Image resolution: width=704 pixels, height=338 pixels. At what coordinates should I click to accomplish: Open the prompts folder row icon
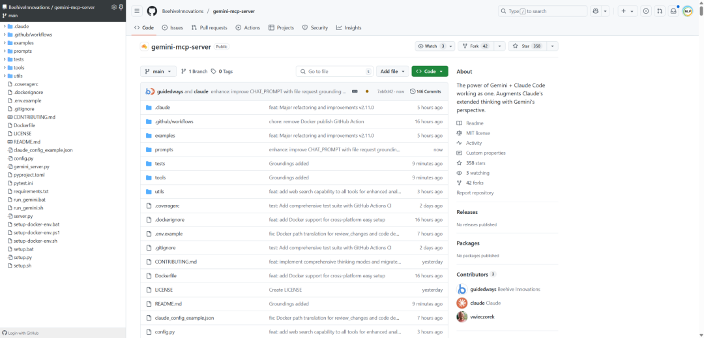(149, 149)
